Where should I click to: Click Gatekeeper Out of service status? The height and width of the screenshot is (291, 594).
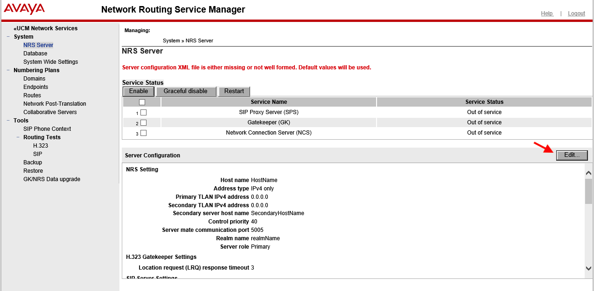pyautogui.click(x=484, y=122)
